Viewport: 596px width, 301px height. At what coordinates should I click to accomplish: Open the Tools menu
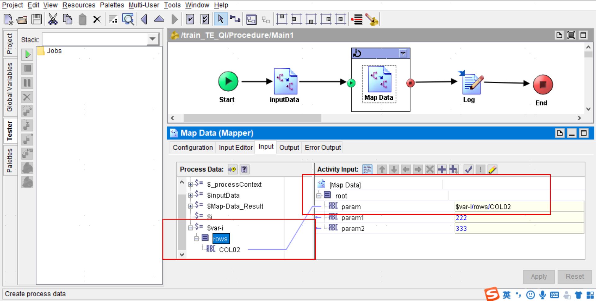[172, 5]
